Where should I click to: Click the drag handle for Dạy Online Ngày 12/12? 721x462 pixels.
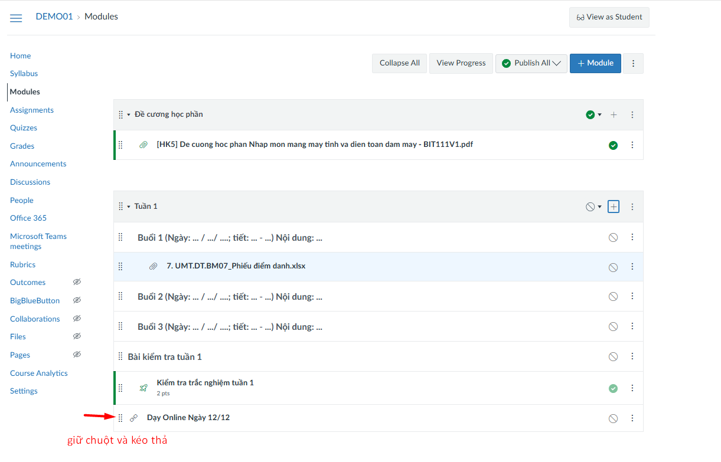[120, 418]
